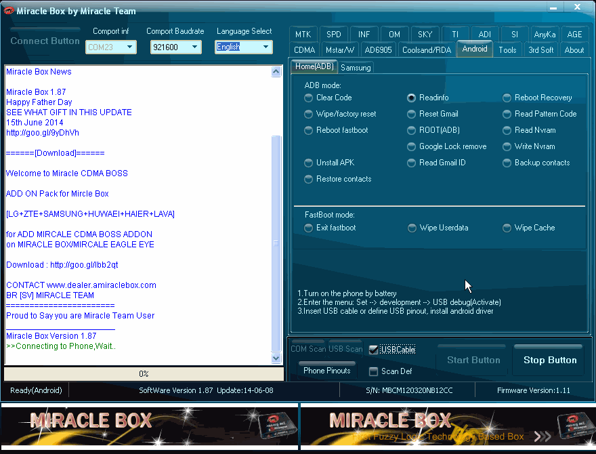Open the AGE tab
Screen dimensions: 596x454
coord(574,35)
